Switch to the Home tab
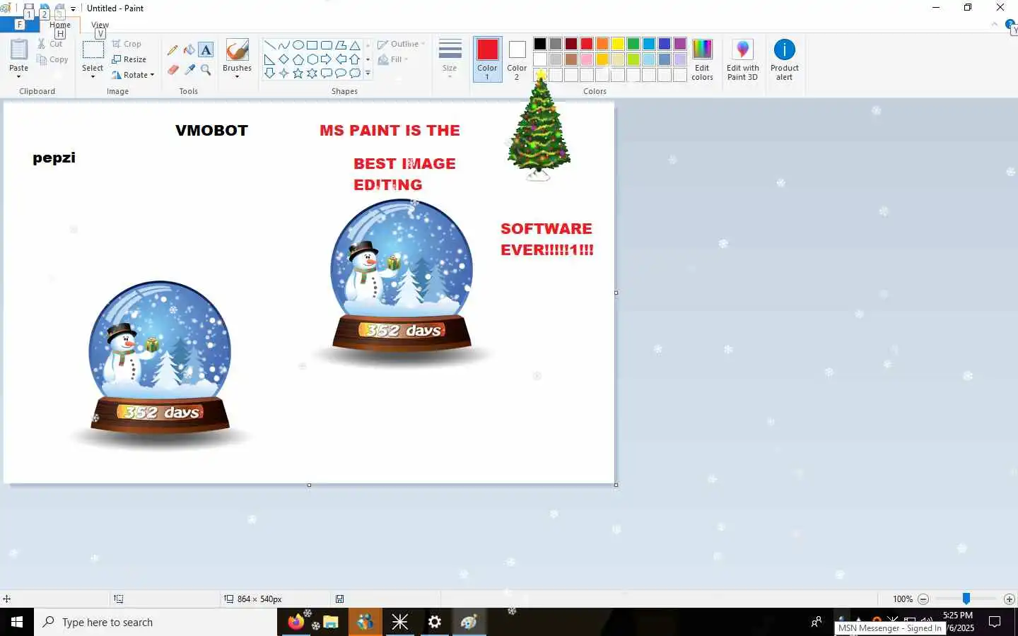The height and width of the screenshot is (636, 1018). [60, 25]
